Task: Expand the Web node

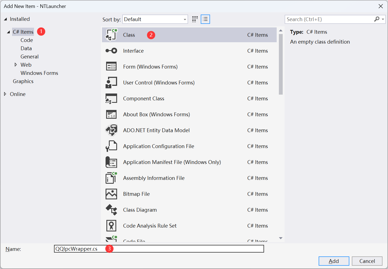Action: click(x=16, y=65)
